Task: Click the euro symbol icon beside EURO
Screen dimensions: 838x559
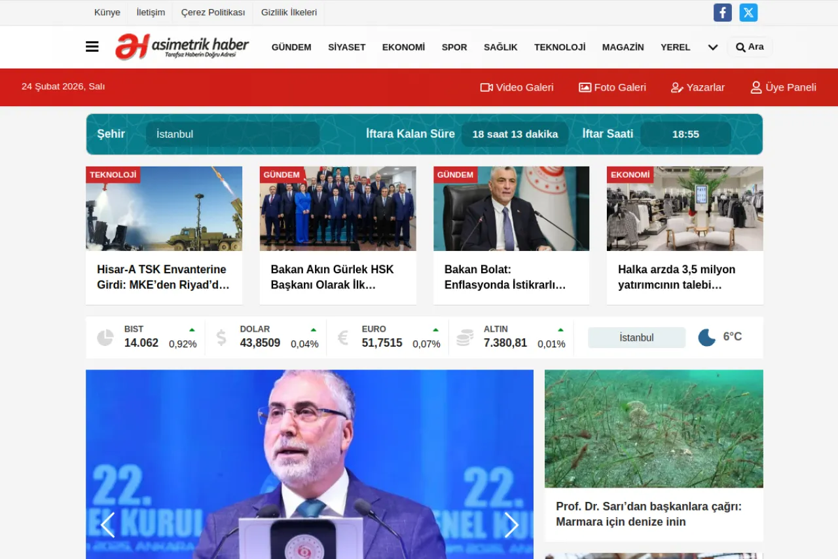Action: [342, 337]
